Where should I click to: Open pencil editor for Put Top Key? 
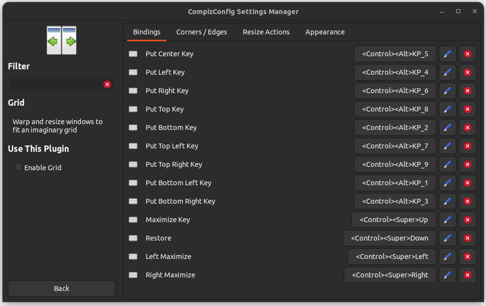[x=448, y=109]
